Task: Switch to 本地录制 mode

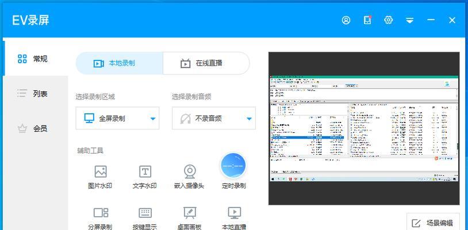Action: click(x=120, y=63)
